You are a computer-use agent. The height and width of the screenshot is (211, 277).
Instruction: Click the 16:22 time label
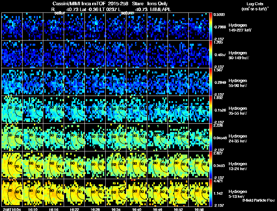pyautogui.click(x=74, y=209)
